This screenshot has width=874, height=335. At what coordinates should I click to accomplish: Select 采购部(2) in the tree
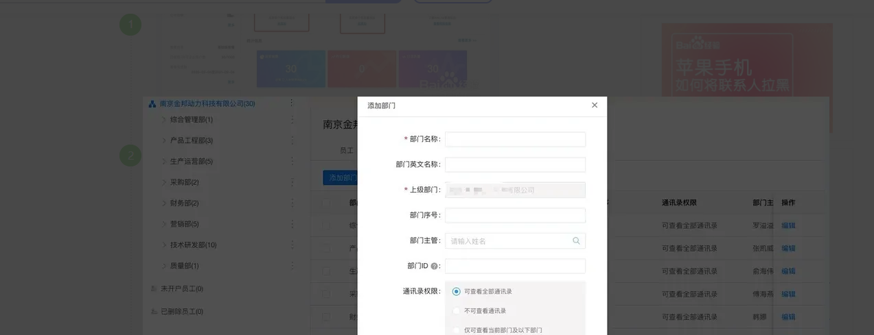[x=185, y=182]
